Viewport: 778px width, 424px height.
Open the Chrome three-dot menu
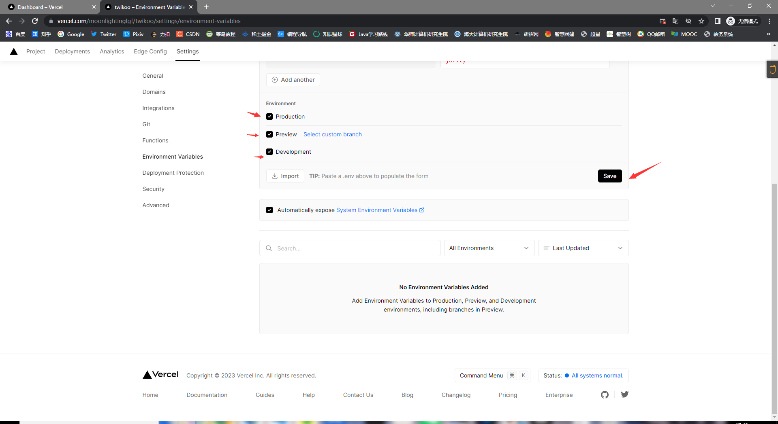coord(769,21)
